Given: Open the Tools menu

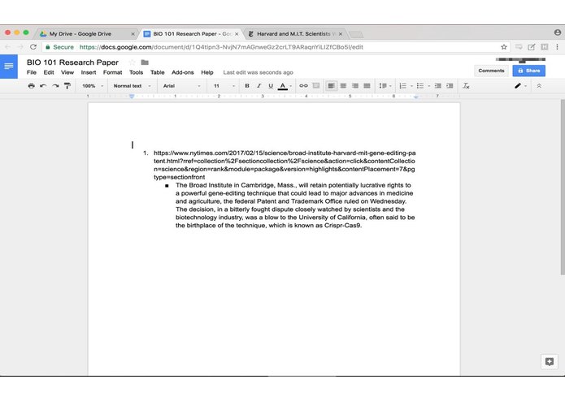Looking at the screenshot, I should 137,72.
